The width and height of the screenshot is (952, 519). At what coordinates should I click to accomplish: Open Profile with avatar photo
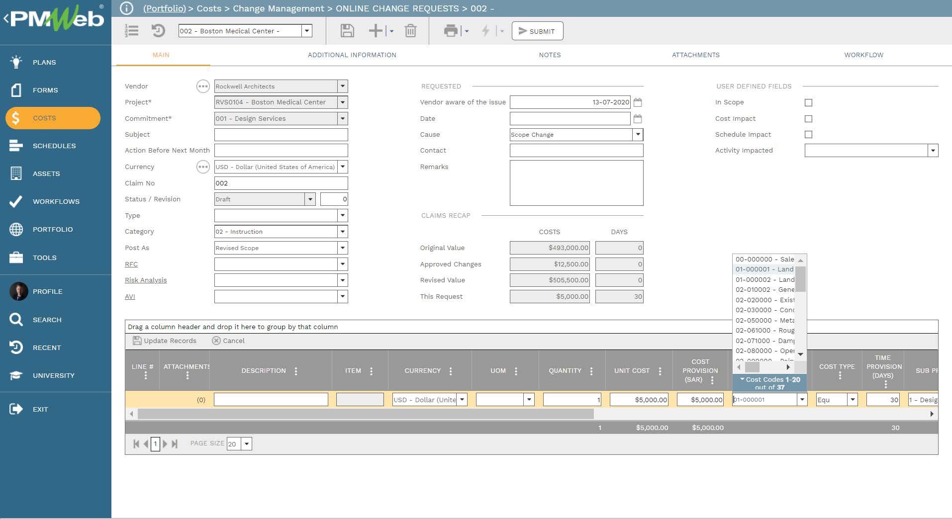point(47,291)
